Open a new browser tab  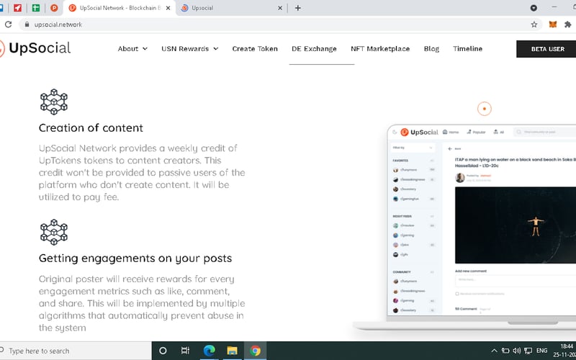298,8
